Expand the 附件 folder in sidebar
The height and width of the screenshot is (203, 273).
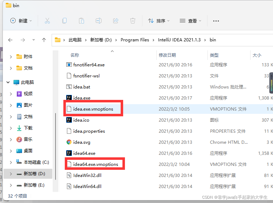[x=11, y=57]
